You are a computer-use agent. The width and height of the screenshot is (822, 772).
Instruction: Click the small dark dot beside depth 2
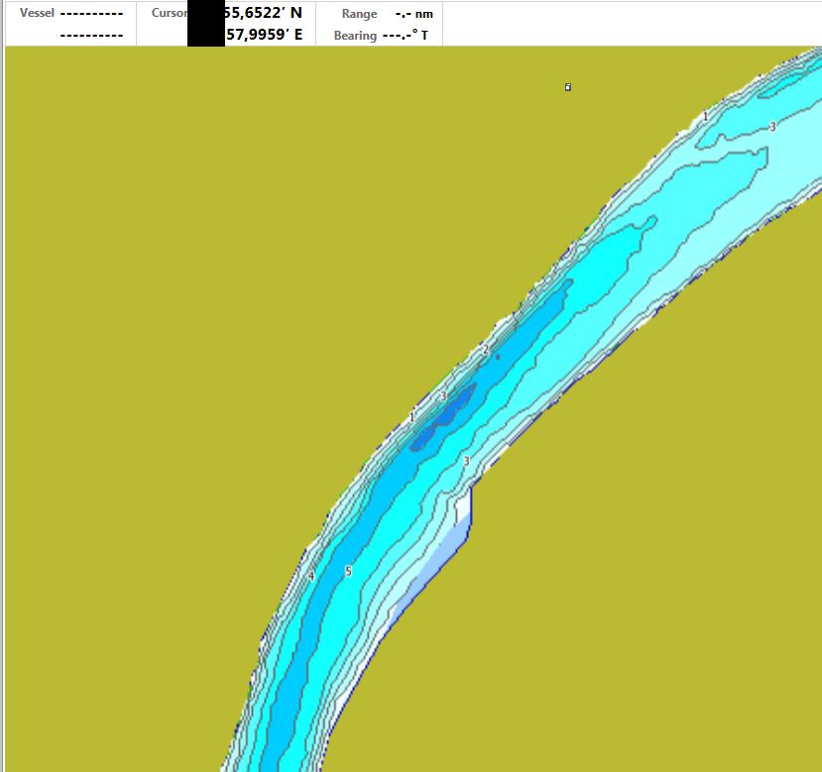[x=498, y=357]
